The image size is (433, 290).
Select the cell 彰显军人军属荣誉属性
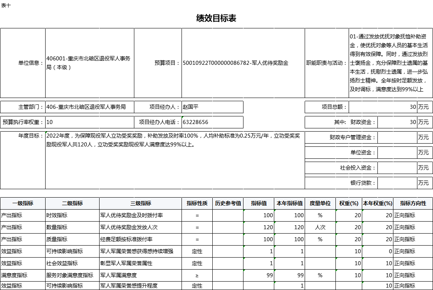141,264
